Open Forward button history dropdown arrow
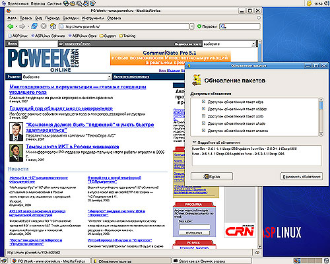This screenshot has width=330, height=264. tap(28, 26)
